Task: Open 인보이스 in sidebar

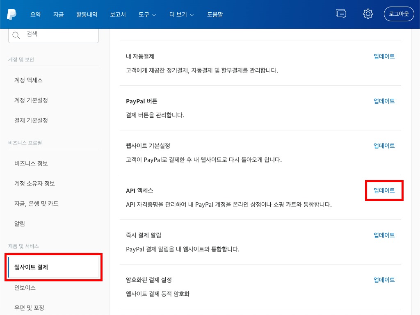Action: (x=25, y=288)
